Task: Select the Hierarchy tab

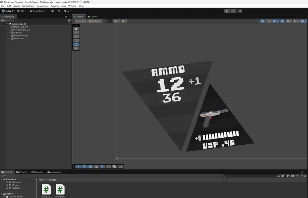Action: click(x=8, y=17)
